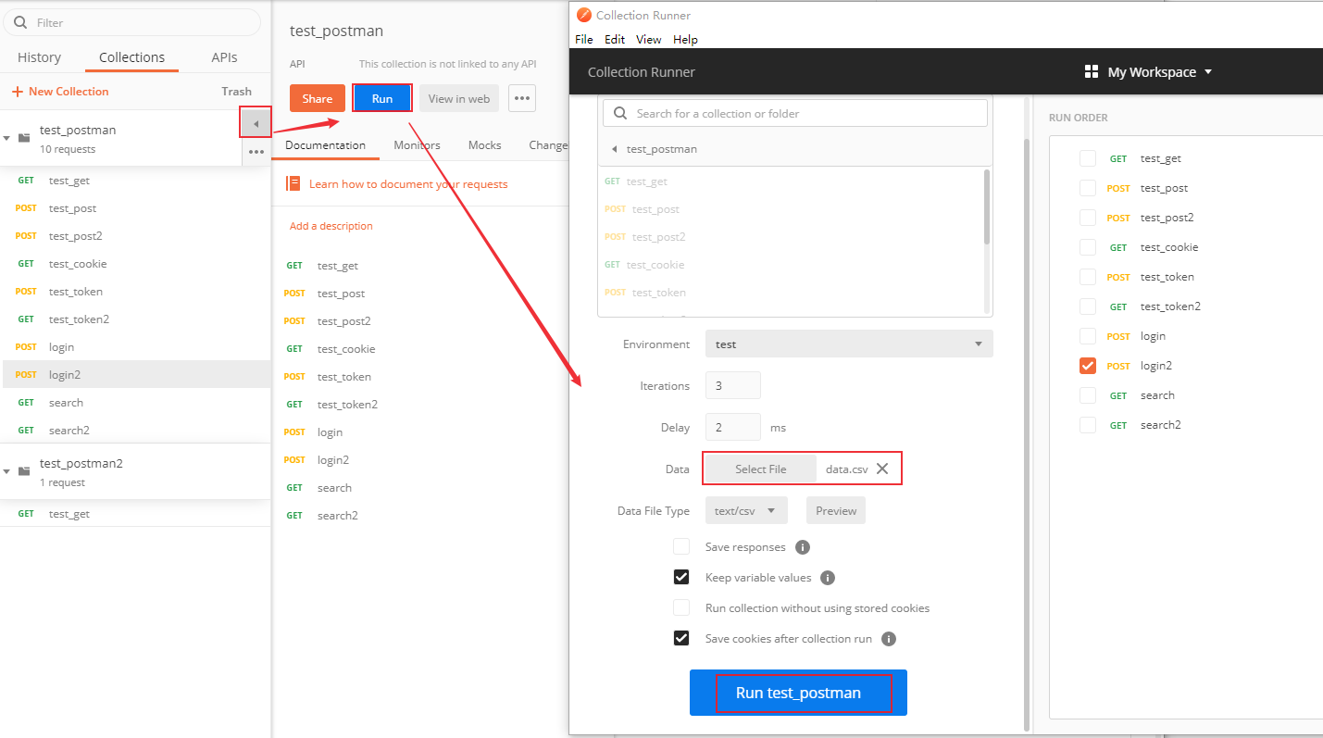Click the back arrow beside test_postman in runner

tap(614, 149)
